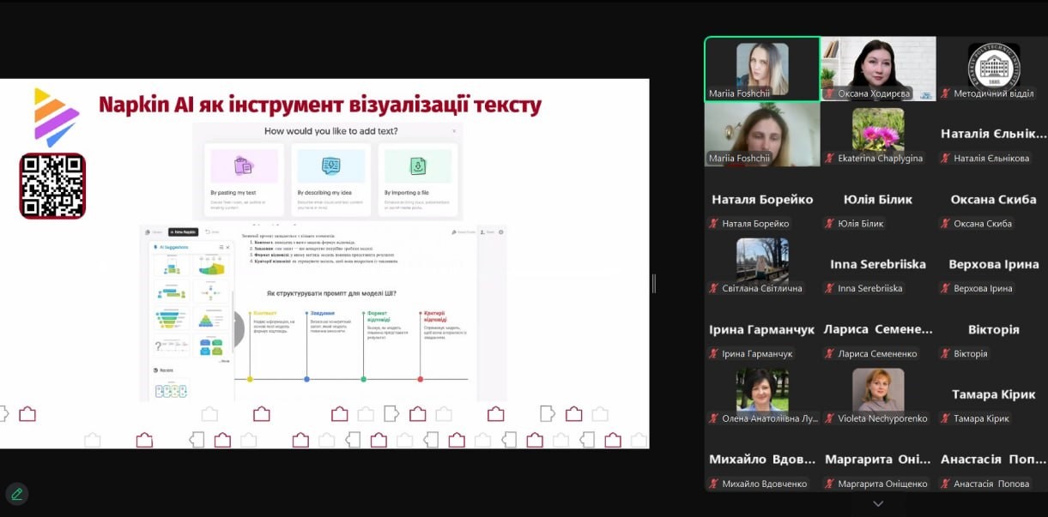This screenshot has width=1048, height=517.
Task: Pick the funnel diagram template thumbnail
Action: point(172,320)
